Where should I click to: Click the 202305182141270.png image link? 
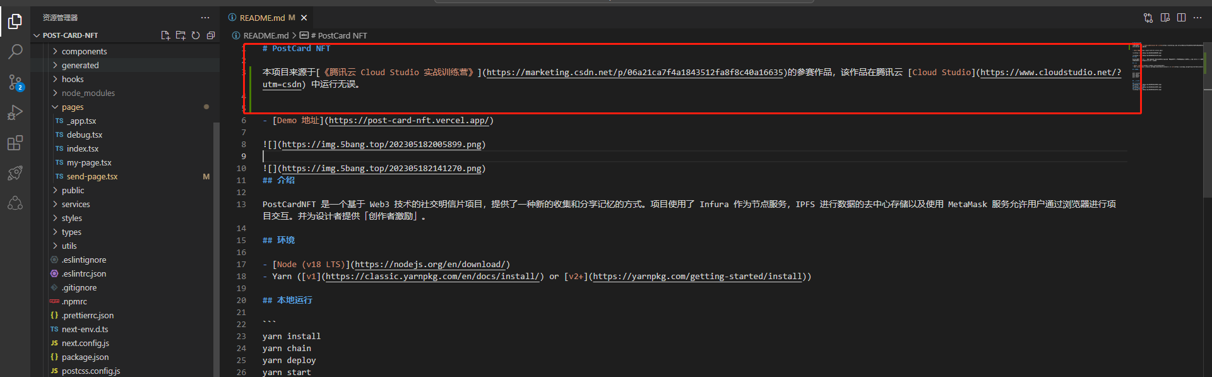(x=381, y=169)
